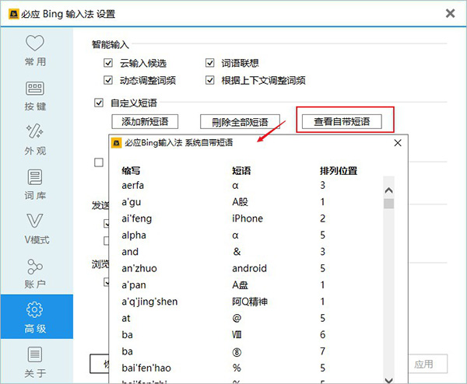
Task: Select the 高级 gear icon
Action: (35, 309)
